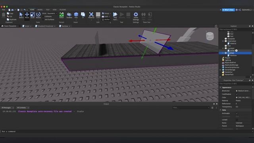
Task: Click the Filter workspace search field
Action: [x=235, y=29]
